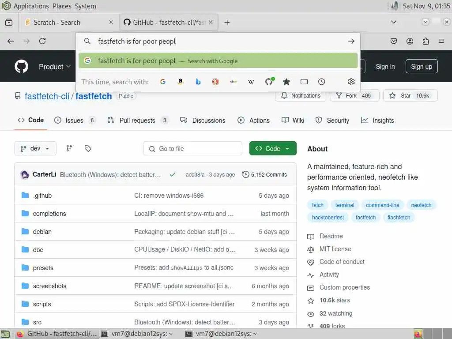Open the Readme link in About
Image resolution: width=452 pixels, height=339 pixels.
coord(331,237)
